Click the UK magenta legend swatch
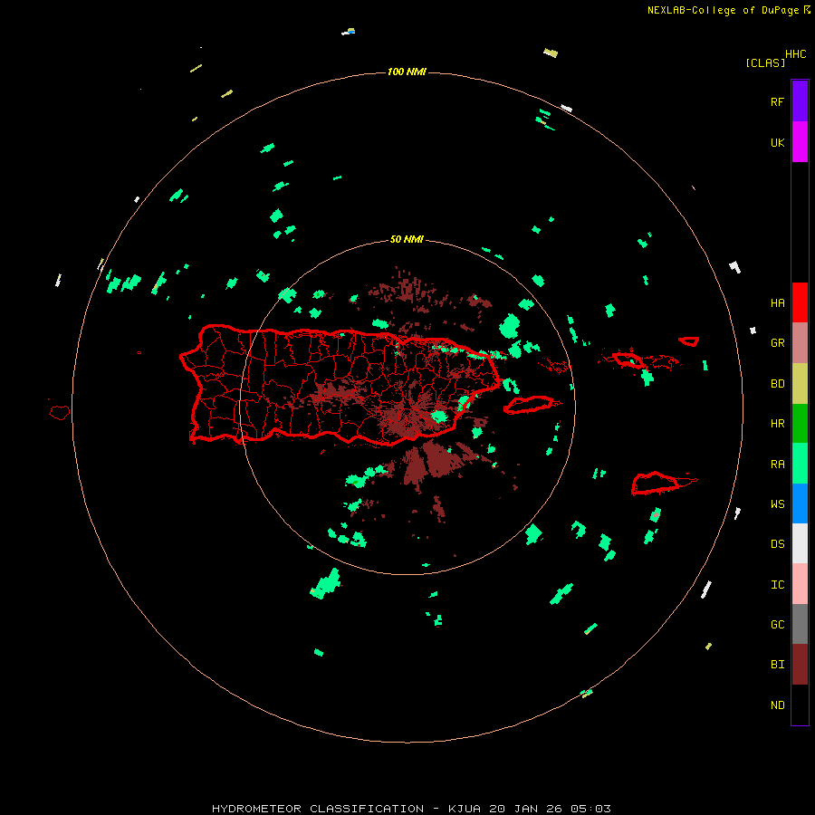This screenshot has width=815, height=815. click(x=800, y=141)
